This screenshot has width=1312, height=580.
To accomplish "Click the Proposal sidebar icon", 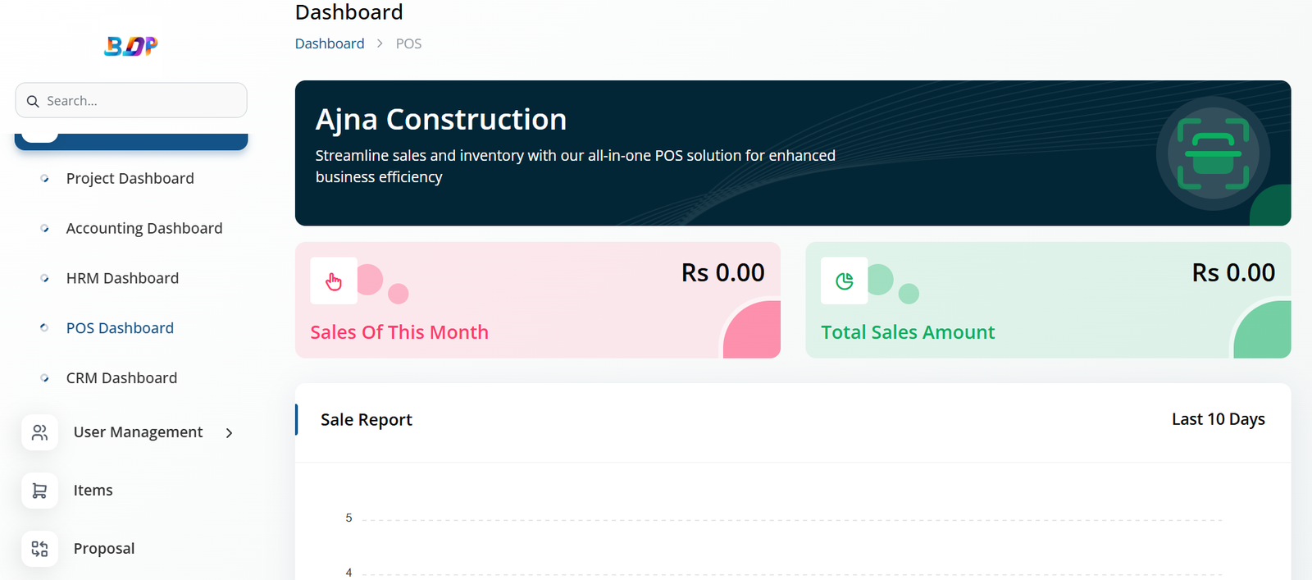I will (39, 549).
